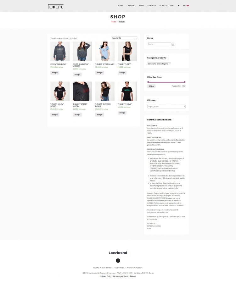Submit search with the search button
This screenshot has height=289, width=236.
tap(173, 44)
